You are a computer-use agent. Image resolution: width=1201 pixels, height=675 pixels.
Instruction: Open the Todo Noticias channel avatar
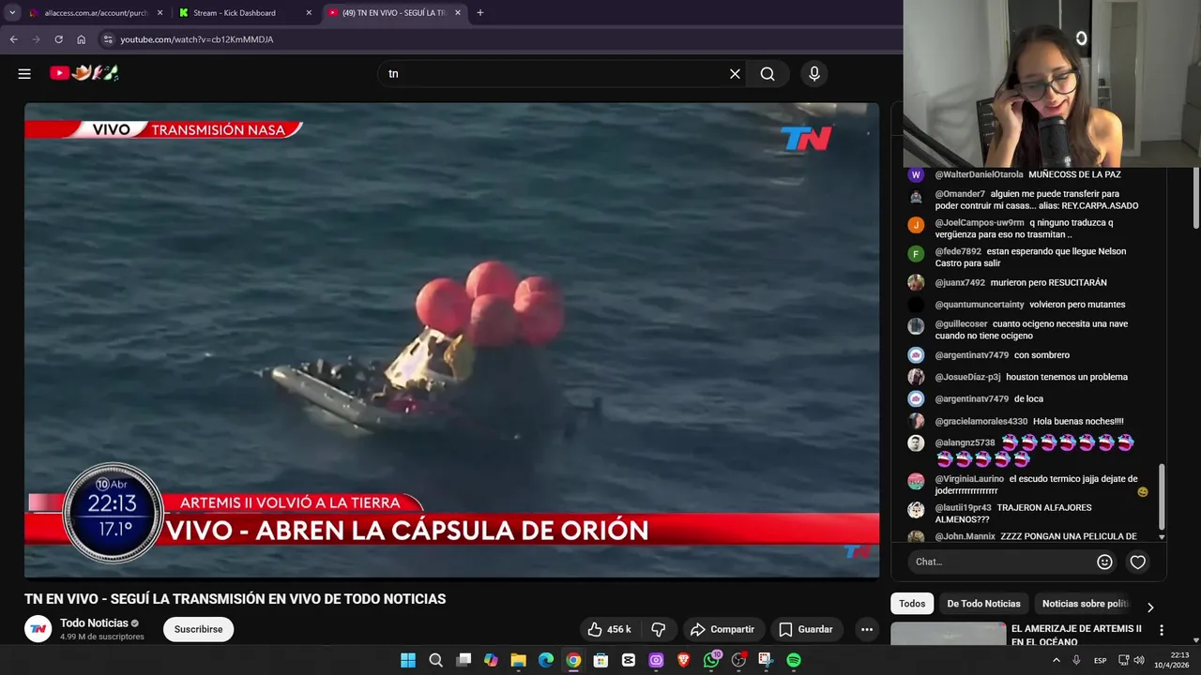tap(38, 629)
